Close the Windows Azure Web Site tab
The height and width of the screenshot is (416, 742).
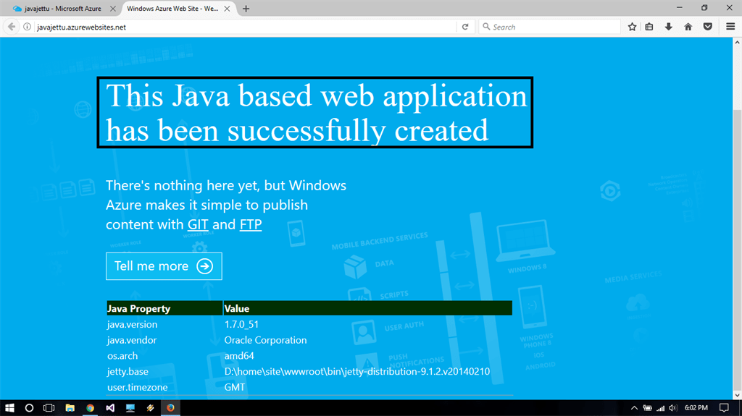[x=227, y=9]
